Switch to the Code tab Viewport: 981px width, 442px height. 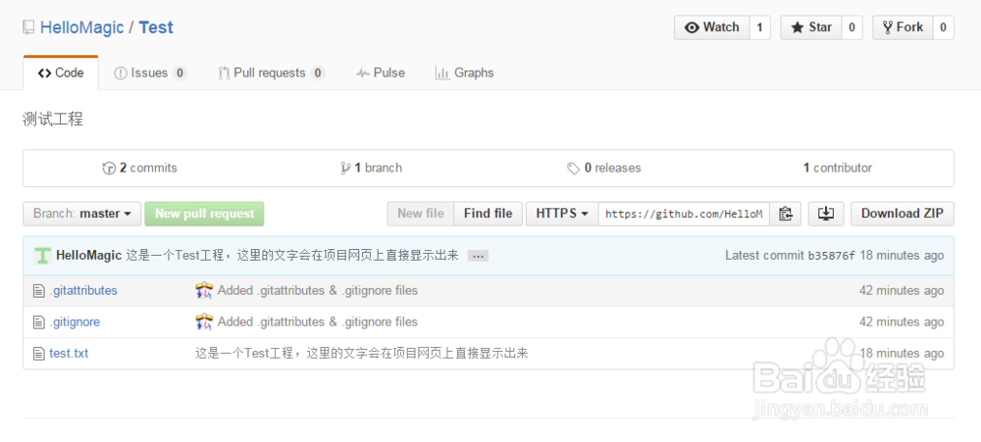coord(61,74)
